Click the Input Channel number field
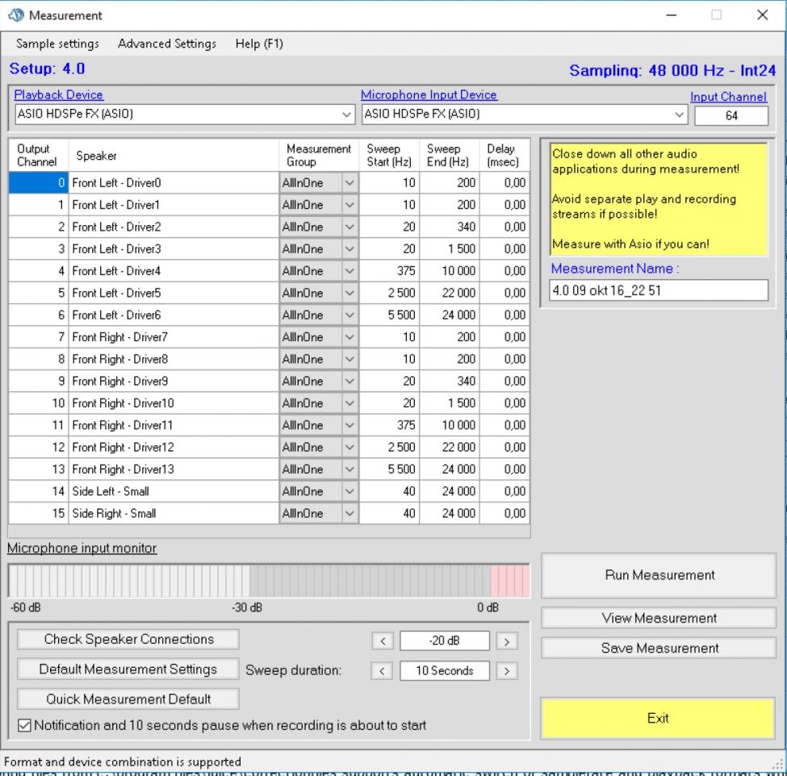 pos(730,115)
